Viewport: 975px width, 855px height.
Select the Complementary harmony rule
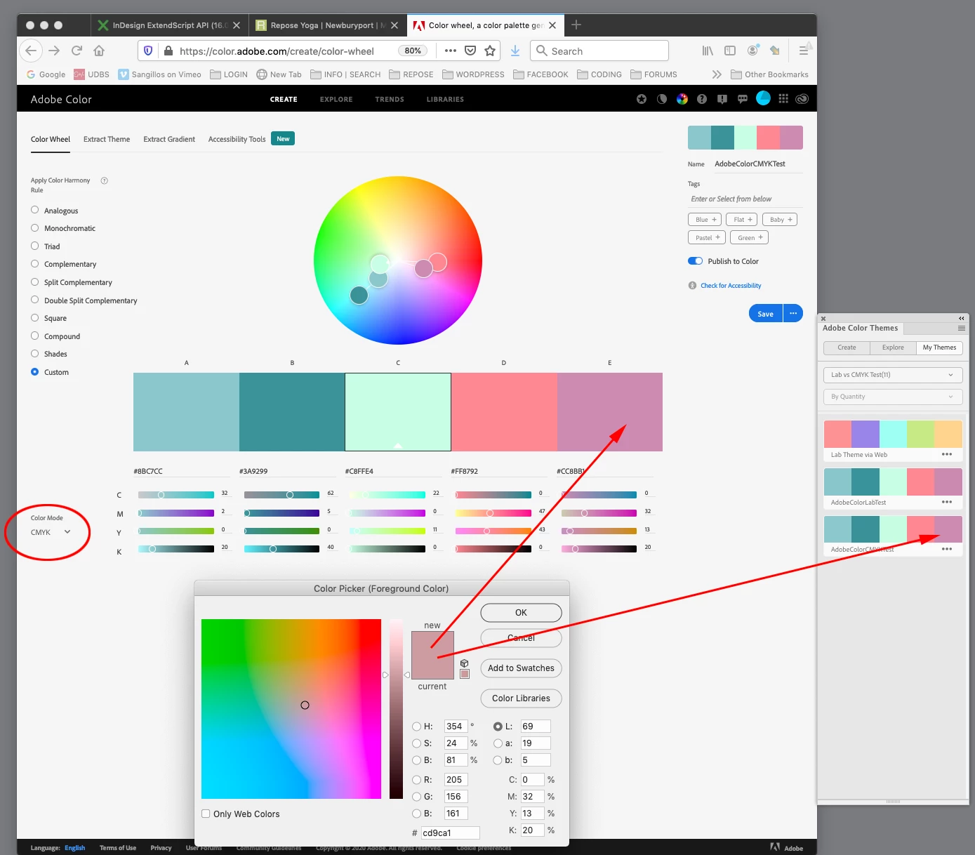tap(35, 264)
